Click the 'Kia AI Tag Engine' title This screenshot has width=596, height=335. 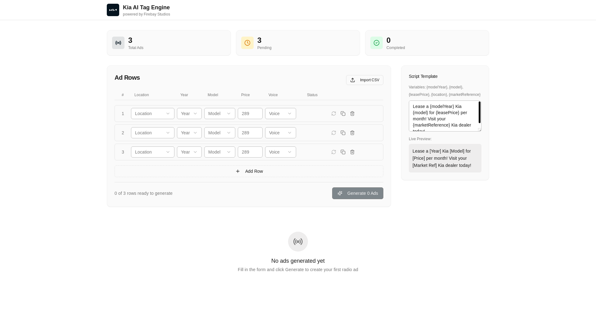coord(146,7)
